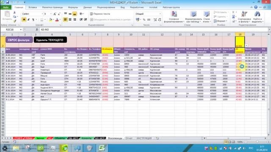Open the Calibri font name dropdown
The image size is (271, 152).
42,14
